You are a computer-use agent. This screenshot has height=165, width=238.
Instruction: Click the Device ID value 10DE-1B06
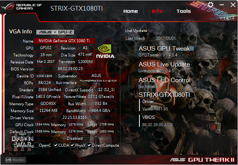(x=44, y=76)
